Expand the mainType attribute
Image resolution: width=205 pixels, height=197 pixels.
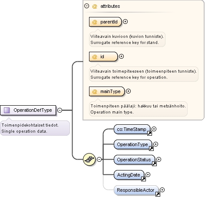128,91
